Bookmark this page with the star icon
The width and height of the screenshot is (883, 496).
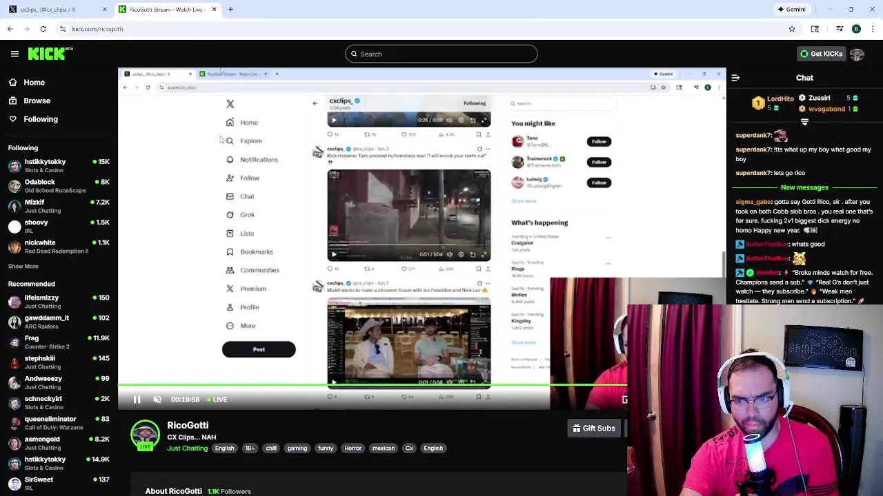click(x=792, y=29)
